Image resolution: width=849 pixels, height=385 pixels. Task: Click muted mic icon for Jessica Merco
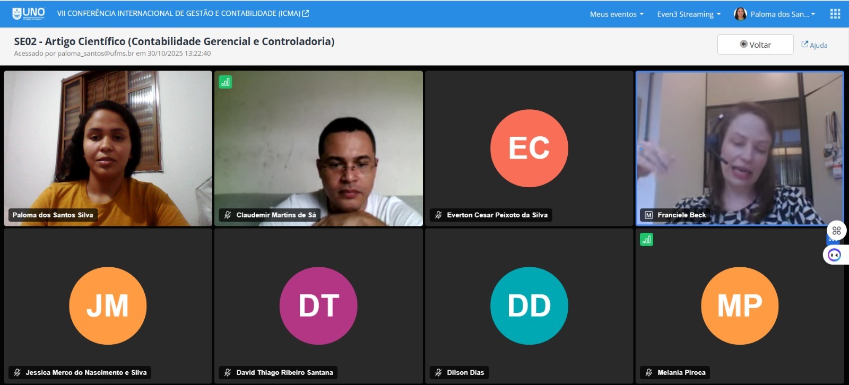click(x=17, y=372)
